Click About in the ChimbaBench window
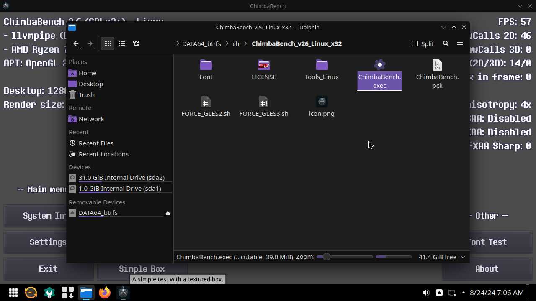The image size is (536, 301). pyautogui.click(x=487, y=269)
